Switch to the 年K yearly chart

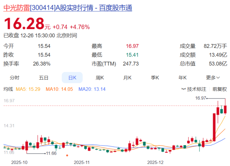(x=182, y=78)
